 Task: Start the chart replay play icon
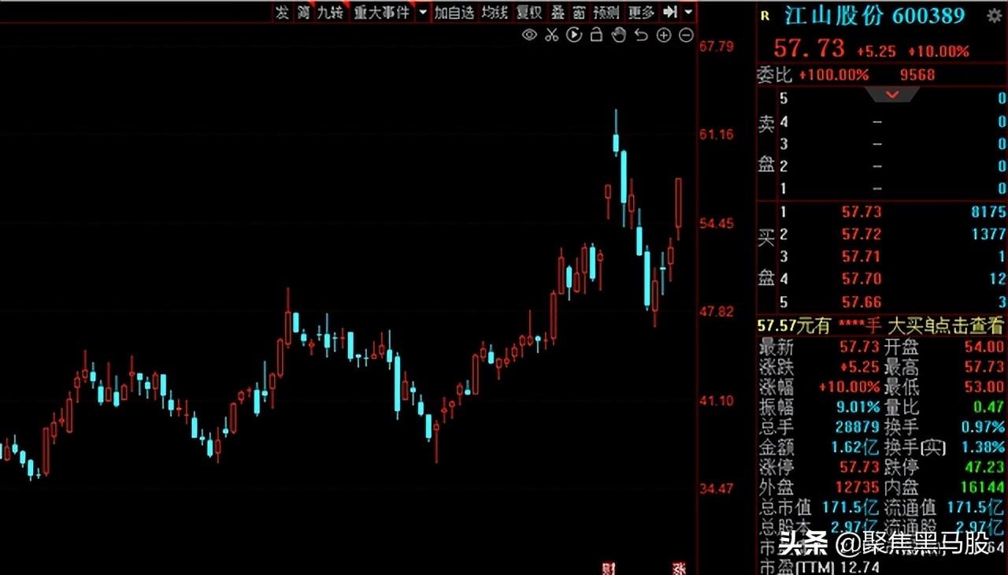573,35
